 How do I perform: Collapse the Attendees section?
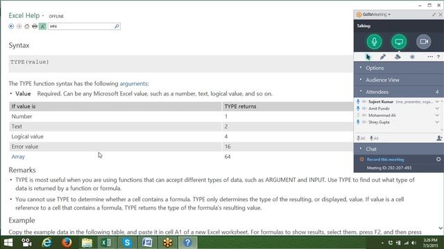tap(399, 92)
